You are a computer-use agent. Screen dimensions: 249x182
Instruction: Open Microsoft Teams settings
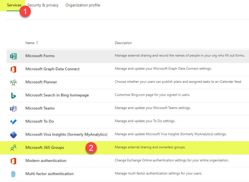coord(40,108)
